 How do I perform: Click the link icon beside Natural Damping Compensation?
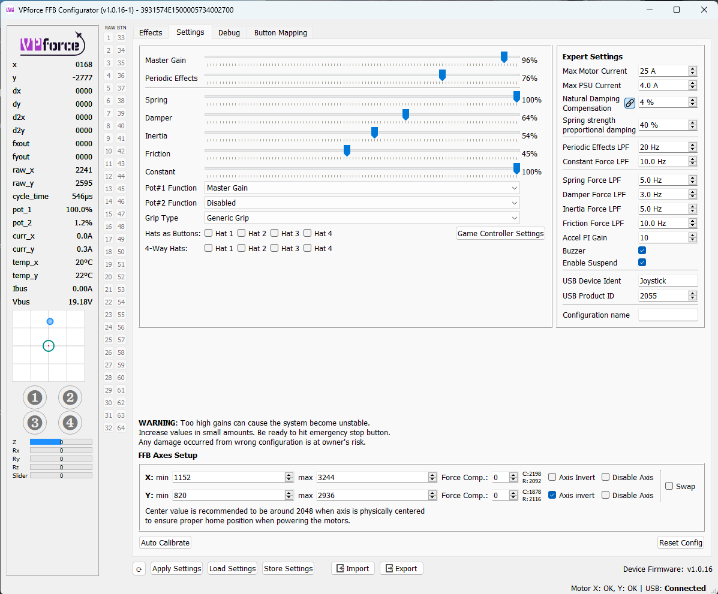point(629,102)
